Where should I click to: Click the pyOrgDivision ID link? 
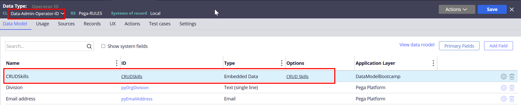(x=135, y=88)
